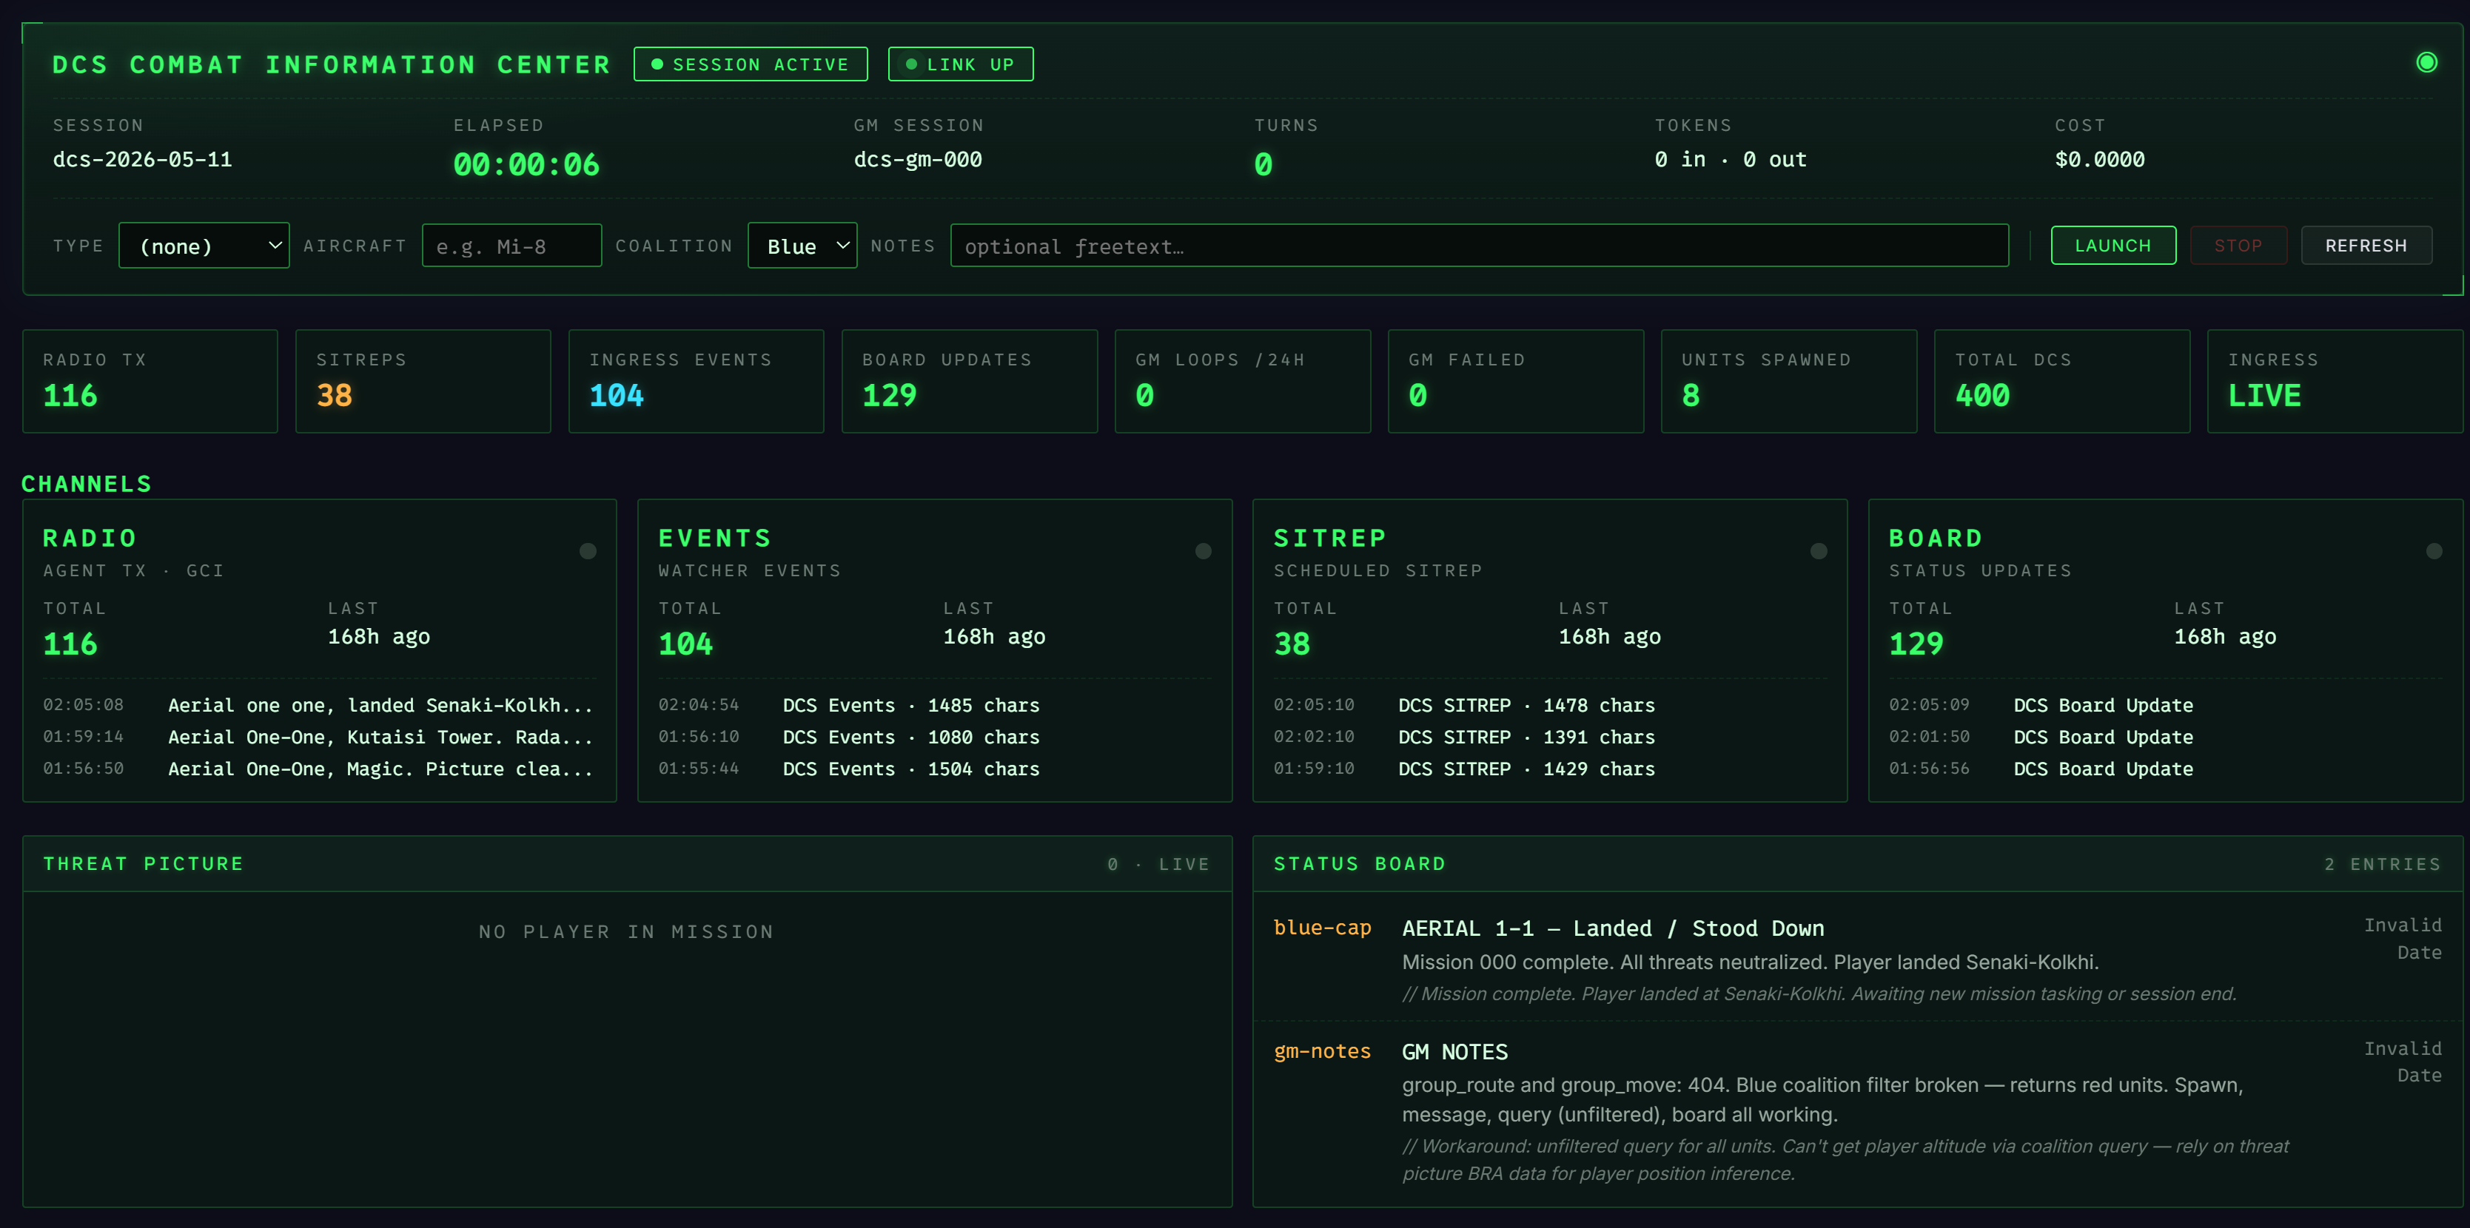Click the STOP button
The image size is (2470, 1228).
click(x=2238, y=246)
